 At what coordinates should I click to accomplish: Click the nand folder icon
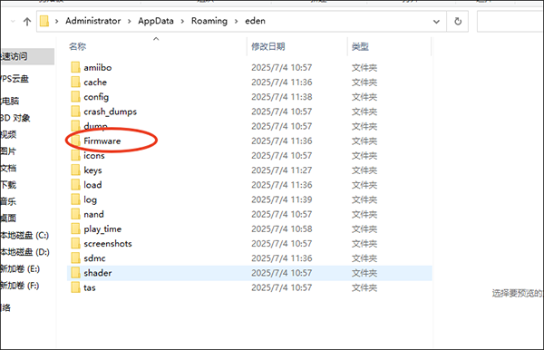point(75,214)
